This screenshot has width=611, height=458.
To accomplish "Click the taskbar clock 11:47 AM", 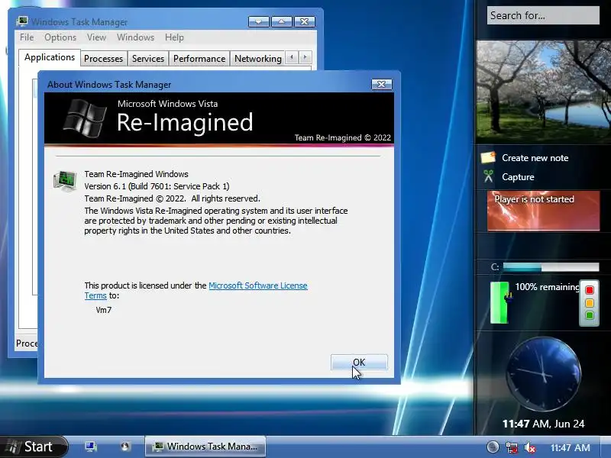I will pos(570,448).
